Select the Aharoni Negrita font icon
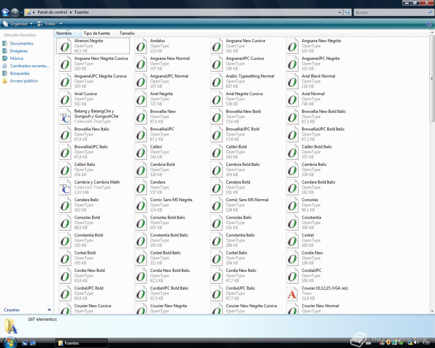 coord(65,46)
